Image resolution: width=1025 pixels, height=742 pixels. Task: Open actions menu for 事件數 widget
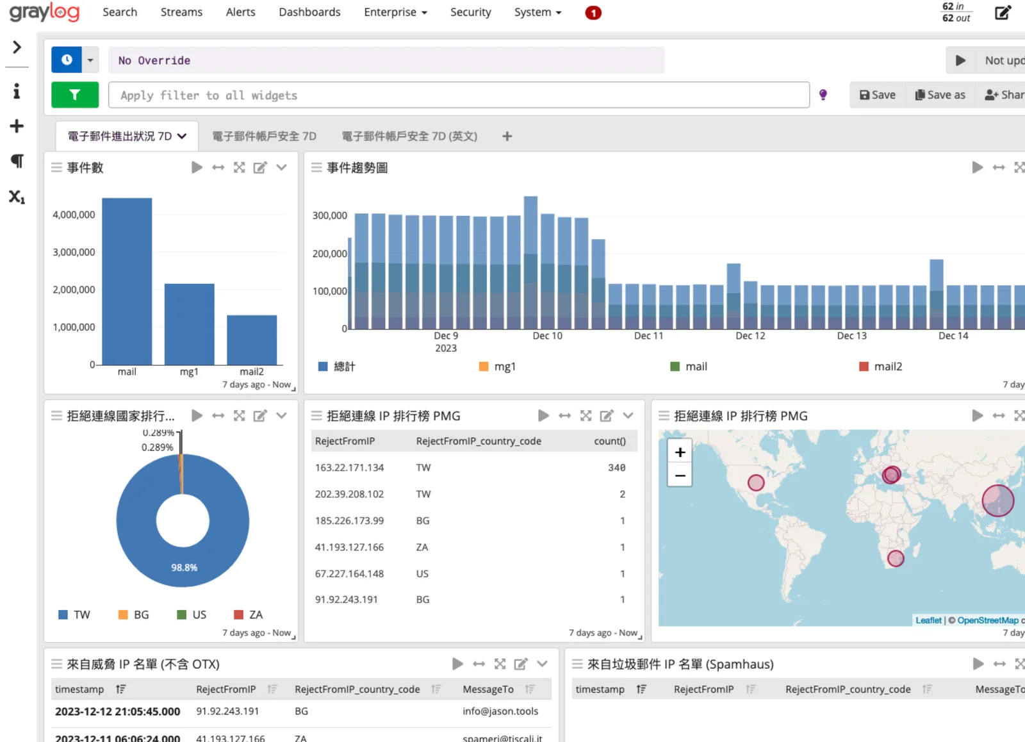click(x=281, y=167)
